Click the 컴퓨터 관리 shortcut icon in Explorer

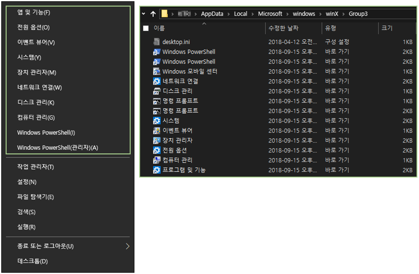pyautogui.click(x=156, y=160)
